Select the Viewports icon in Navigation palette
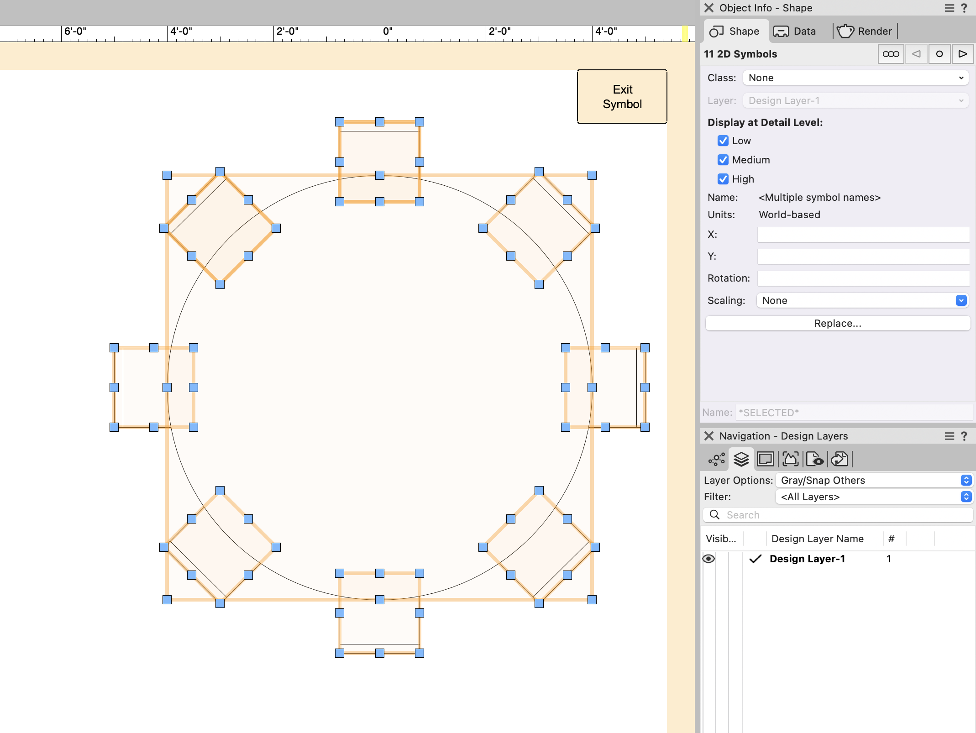Screen dimensions: 976x733 coord(791,460)
